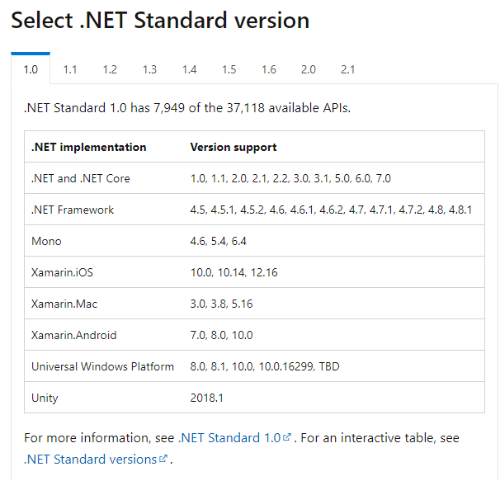The image size is (500, 481).
Task: Click the Version support column header
Action: [x=233, y=147]
